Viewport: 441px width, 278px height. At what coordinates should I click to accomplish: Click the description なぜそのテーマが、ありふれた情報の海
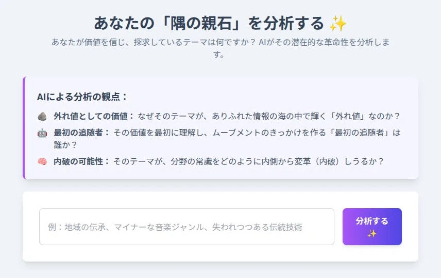[x=269, y=116]
